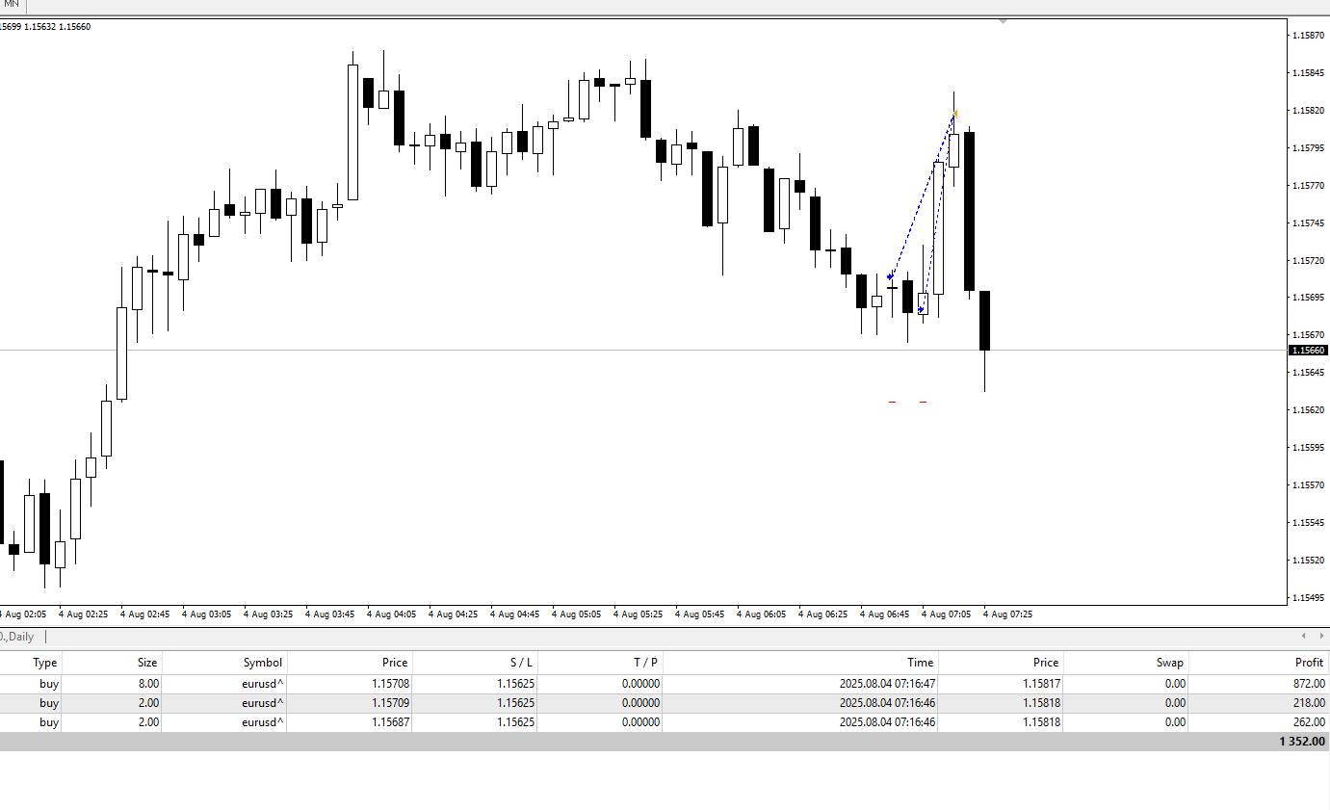The width and height of the screenshot is (1330, 810).
Task: Click the Symbol column header
Action: [x=262, y=663]
